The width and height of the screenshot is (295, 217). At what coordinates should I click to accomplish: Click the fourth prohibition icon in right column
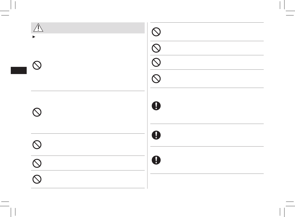pyautogui.click(x=156, y=79)
